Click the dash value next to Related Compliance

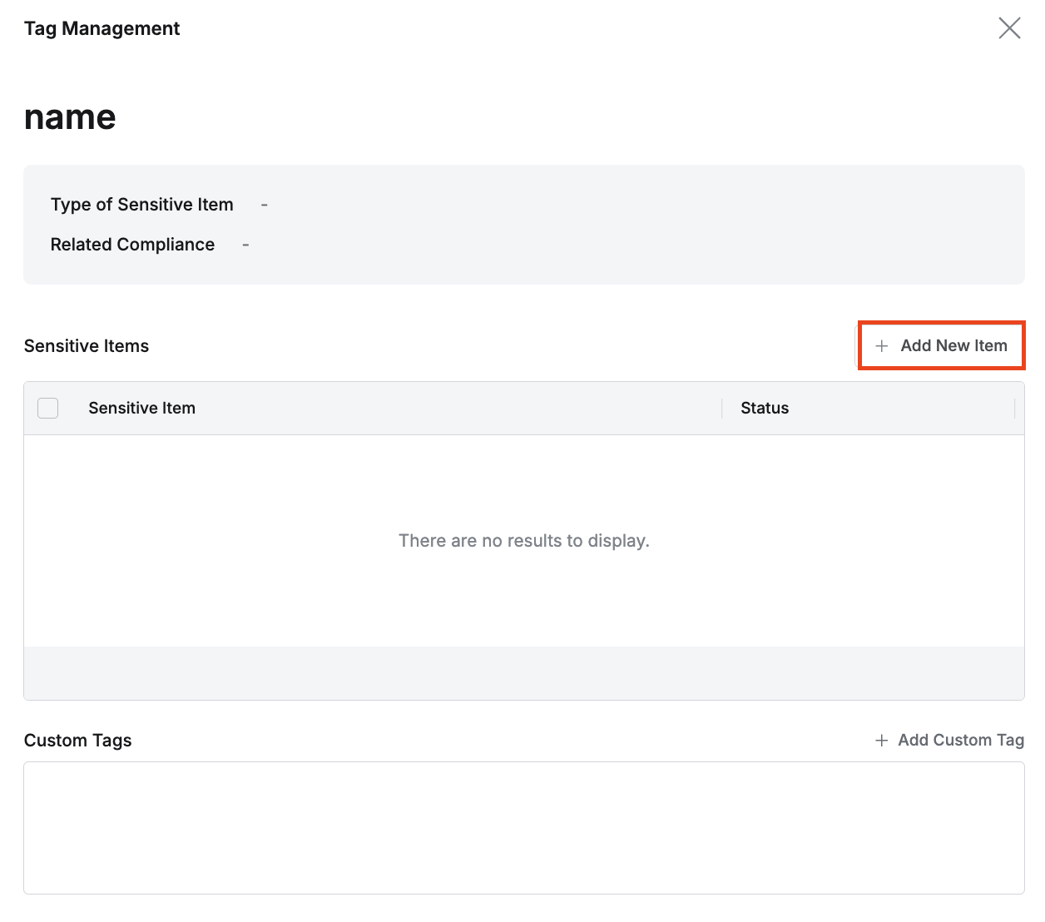[x=245, y=245]
